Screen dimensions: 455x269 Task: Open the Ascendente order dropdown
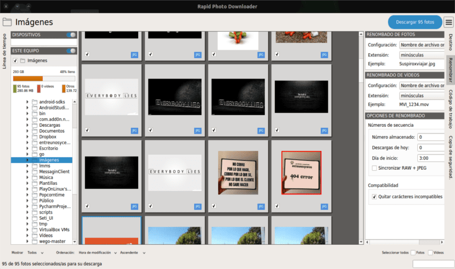[x=133, y=253]
